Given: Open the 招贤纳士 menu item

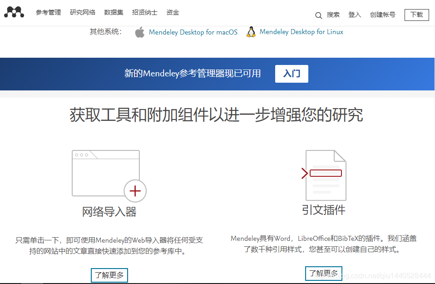Looking at the screenshot, I should (x=145, y=12).
